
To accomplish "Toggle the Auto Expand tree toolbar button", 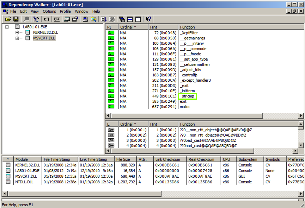I will point(36,19).
